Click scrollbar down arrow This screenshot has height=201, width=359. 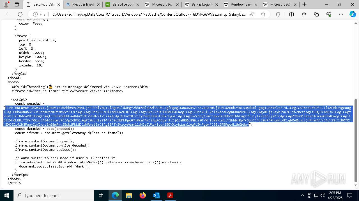(356, 185)
